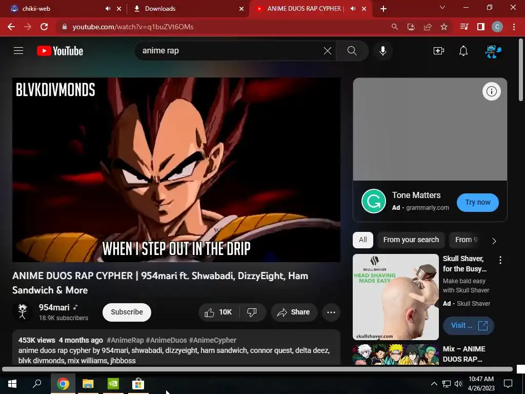Click the address bar URL
The height and width of the screenshot is (394, 525).
(133, 27)
